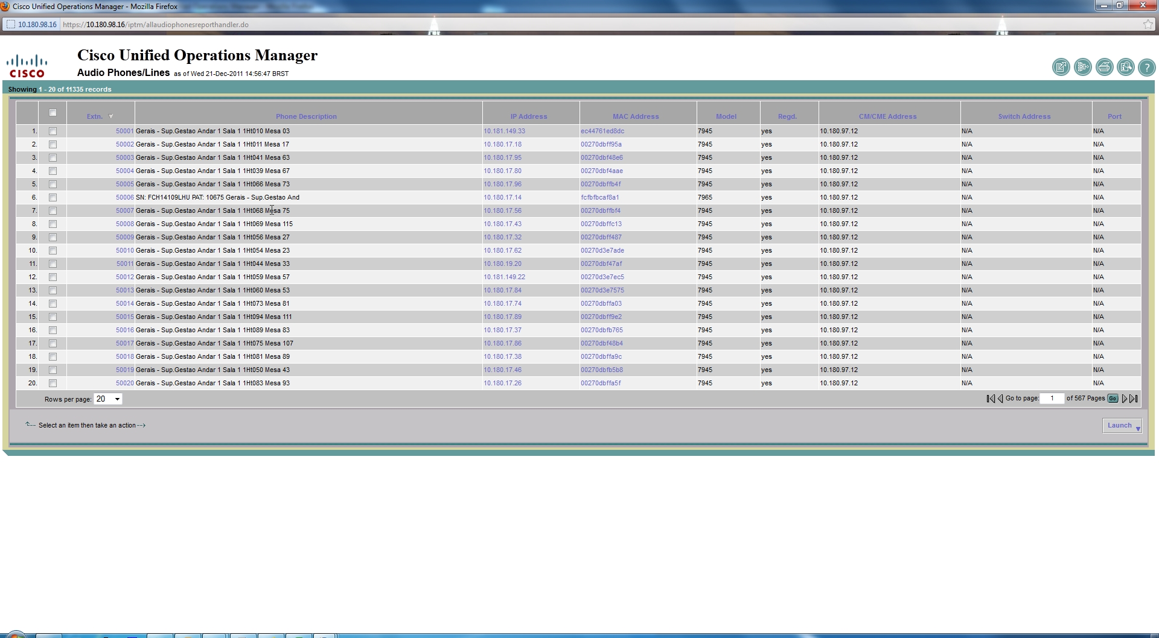Expand the Launch action menu
This screenshot has width=1159, height=638.
pos(1122,426)
